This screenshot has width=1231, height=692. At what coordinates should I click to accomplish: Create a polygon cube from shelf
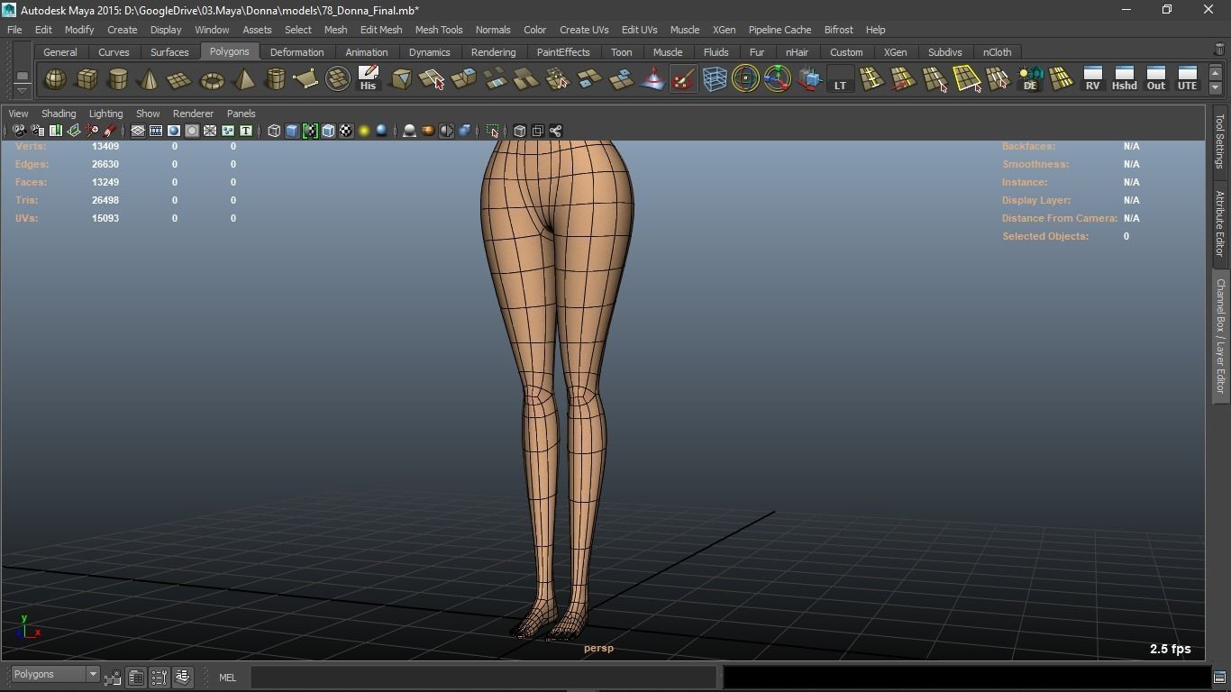(87, 79)
